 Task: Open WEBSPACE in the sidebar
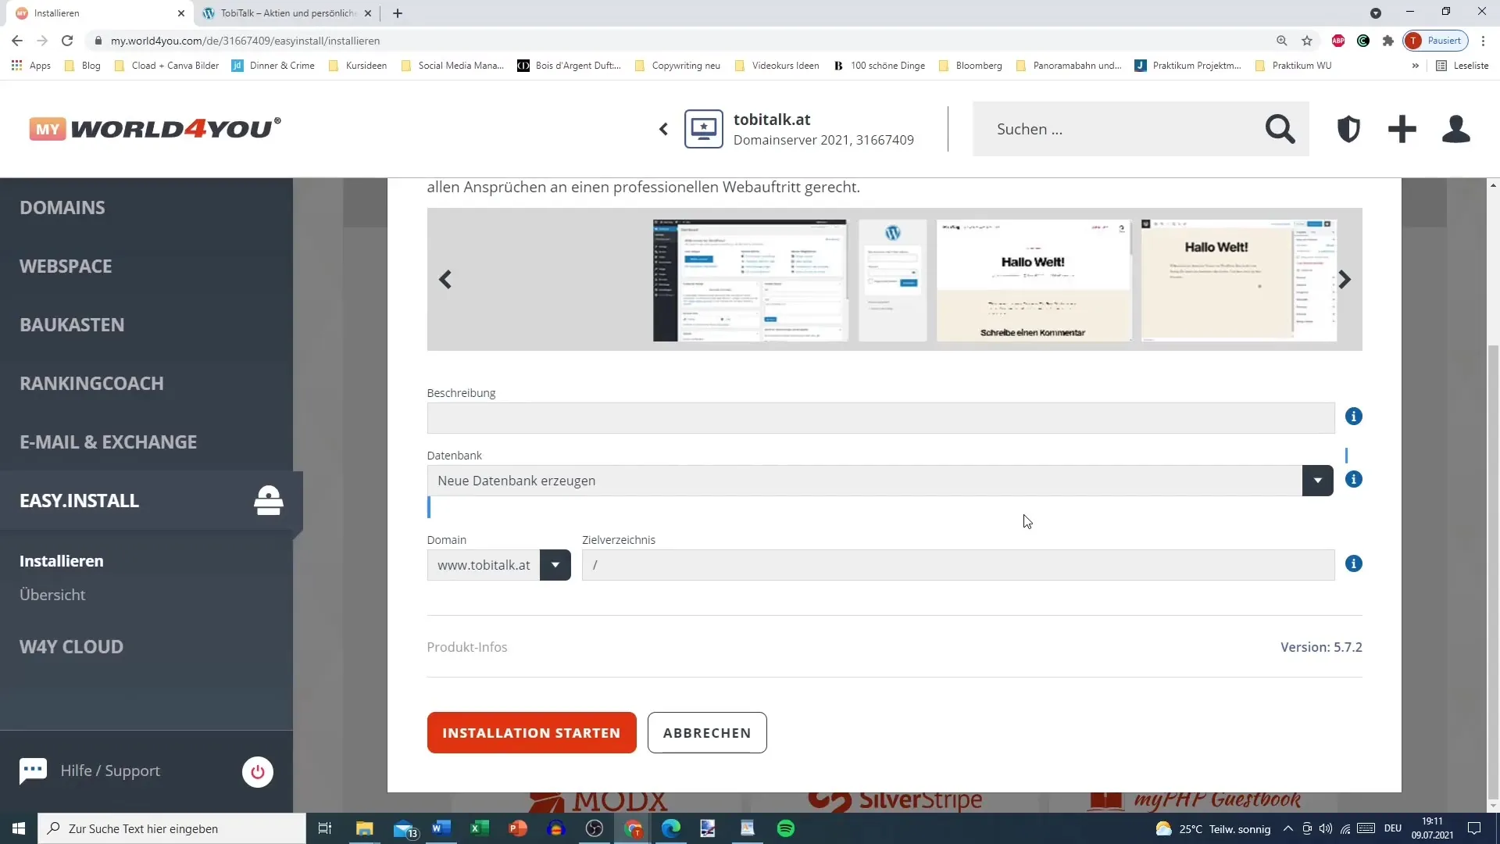click(66, 266)
